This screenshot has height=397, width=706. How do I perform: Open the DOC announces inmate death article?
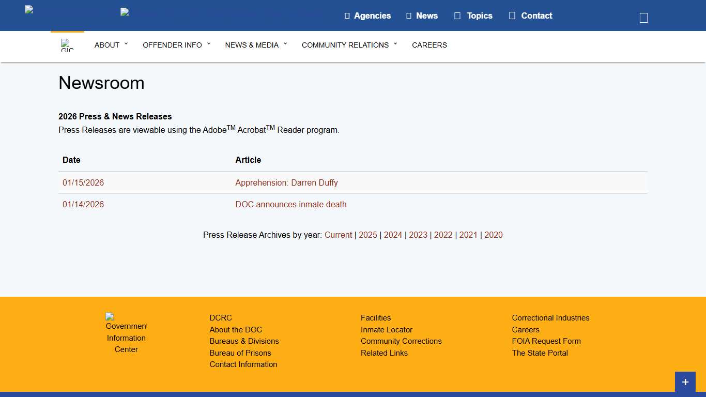click(290, 204)
